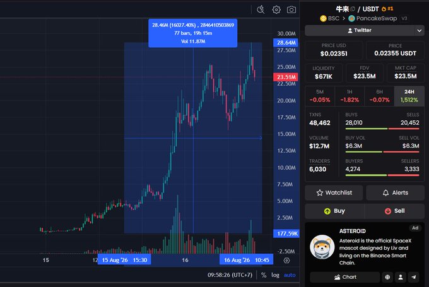This screenshot has width=429, height=287.
Task: Click the LIQUIDITY $671K box
Action: pyautogui.click(x=324, y=73)
